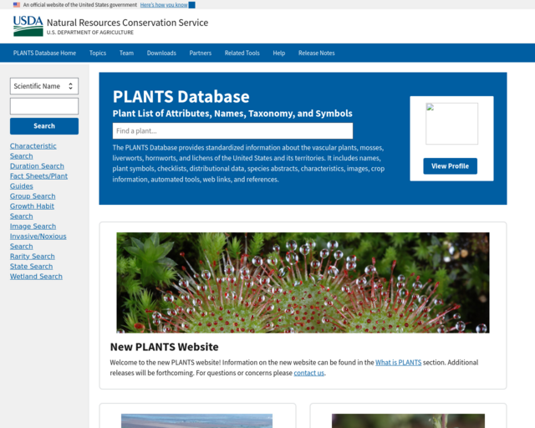This screenshot has width=535, height=428.
Task: Open 'Here's how you know' link
Action: (x=164, y=5)
